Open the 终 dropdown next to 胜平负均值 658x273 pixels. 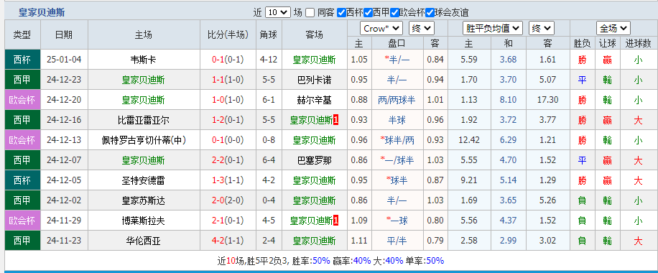point(542,29)
